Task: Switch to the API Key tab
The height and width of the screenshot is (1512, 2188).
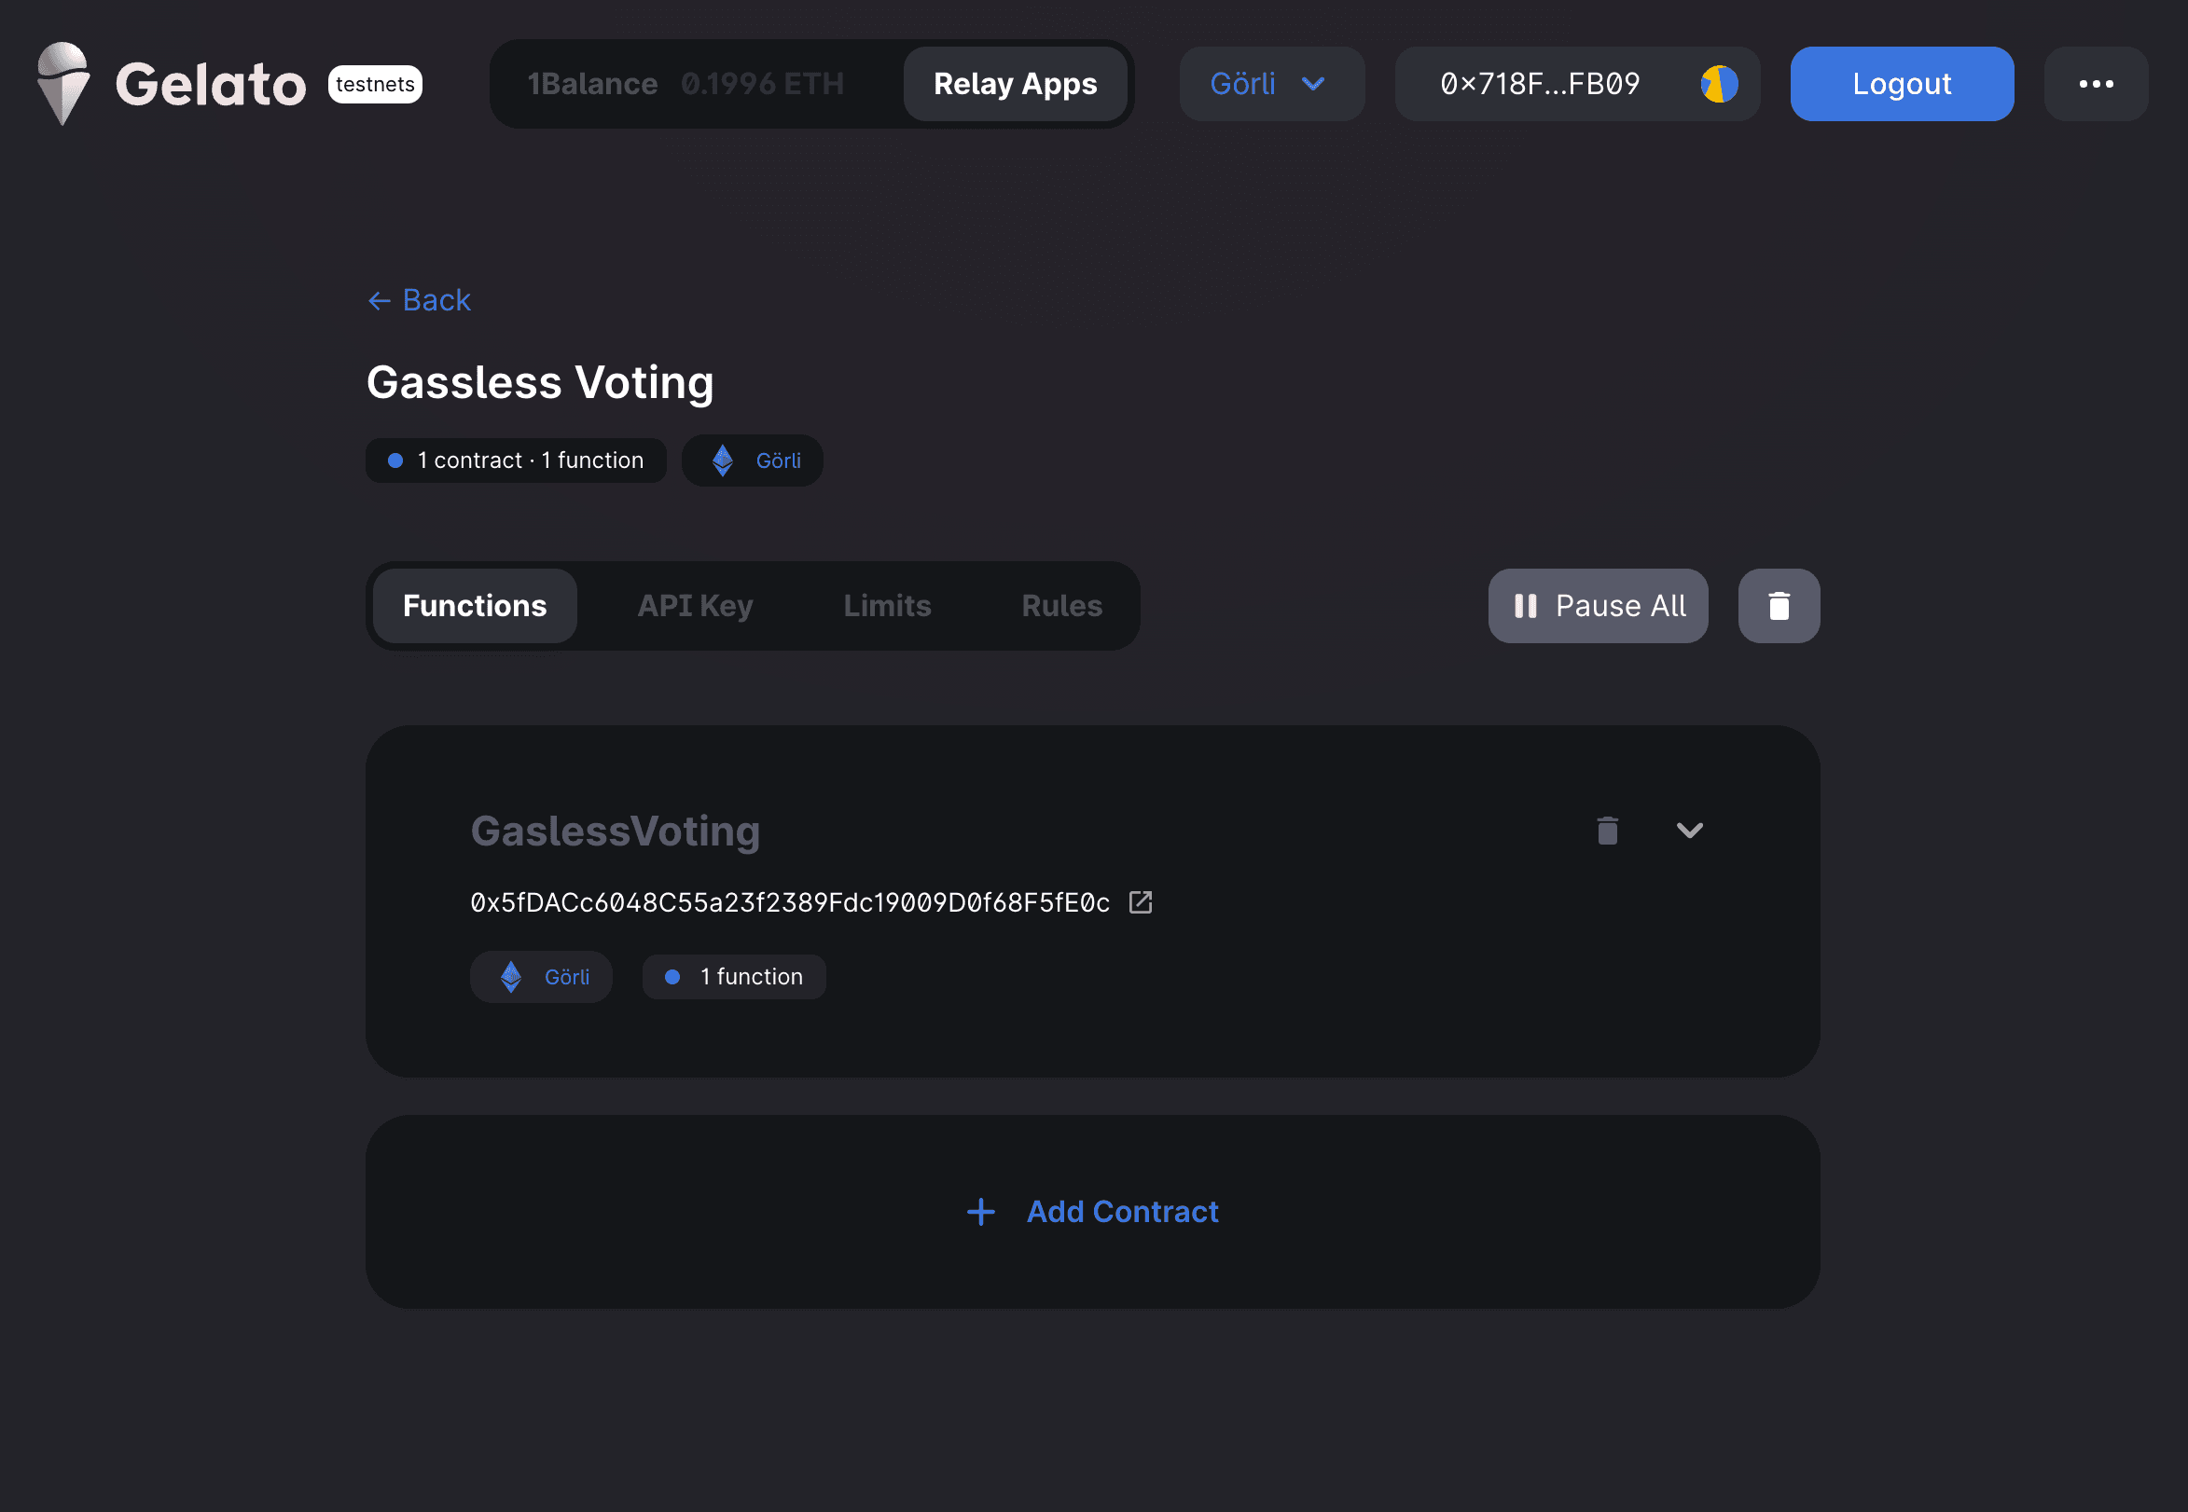Action: (695, 606)
